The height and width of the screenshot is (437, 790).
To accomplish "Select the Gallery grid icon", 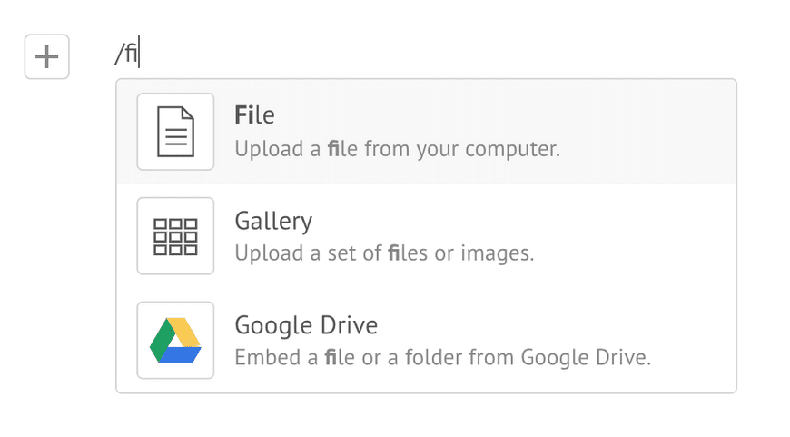I will (x=175, y=236).
